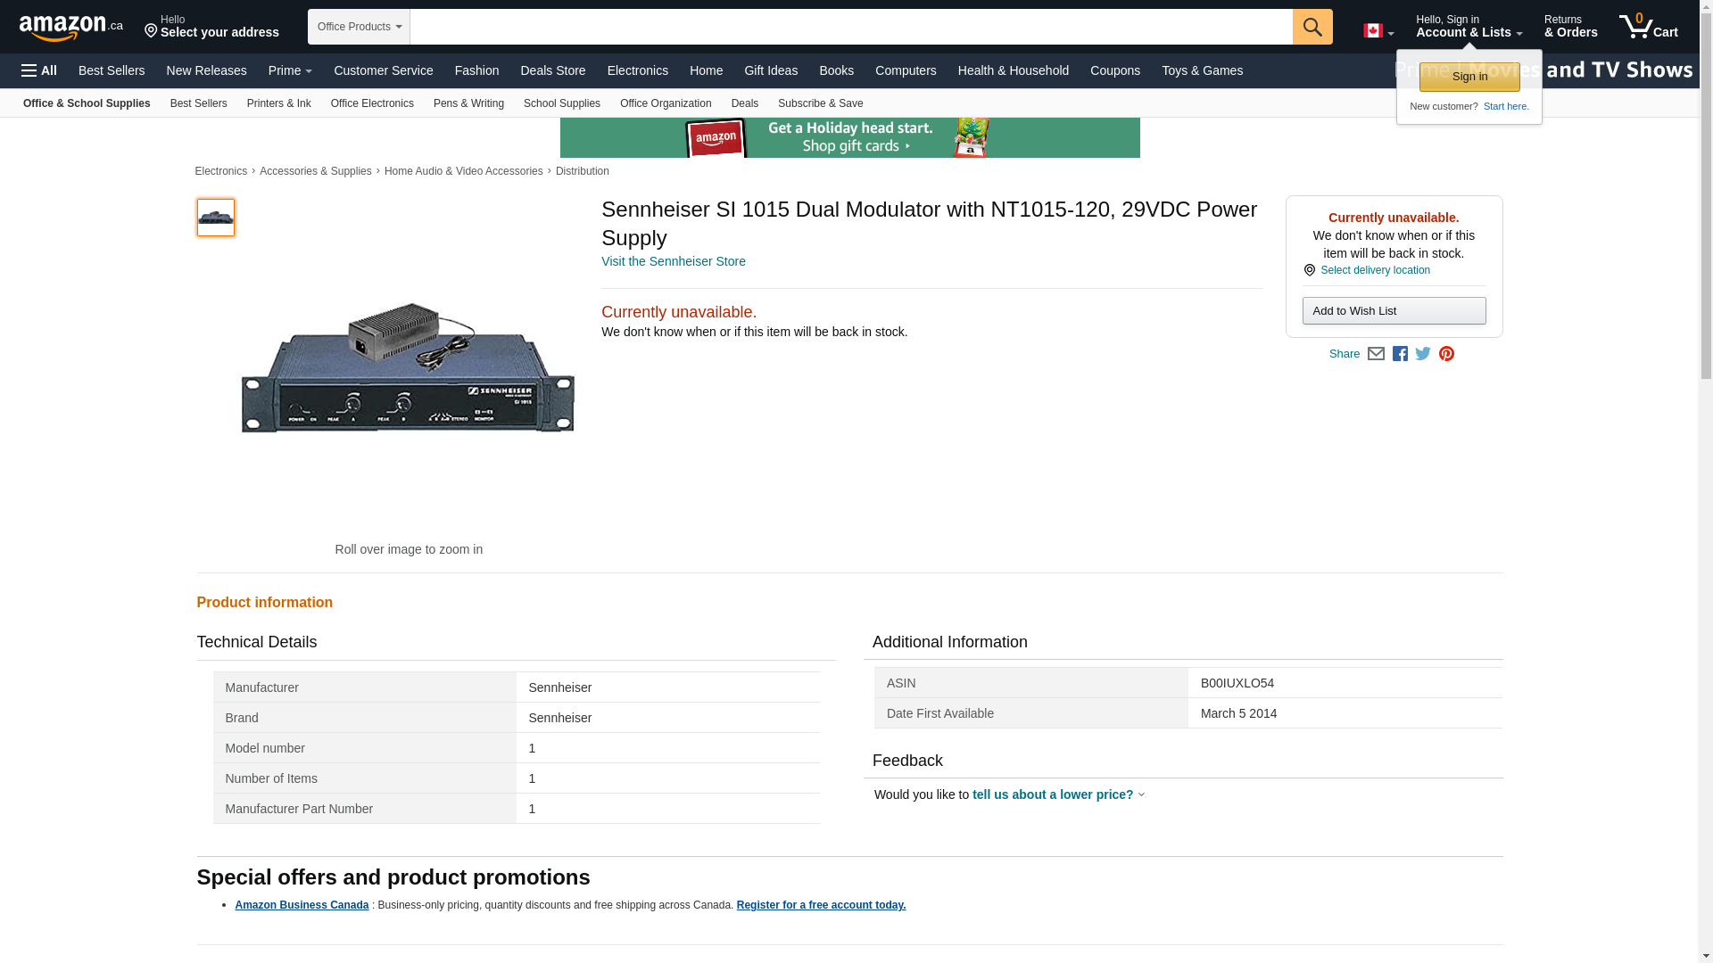The width and height of the screenshot is (1713, 963).
Task: Click into the search input field
Action: tap(850, 27)
